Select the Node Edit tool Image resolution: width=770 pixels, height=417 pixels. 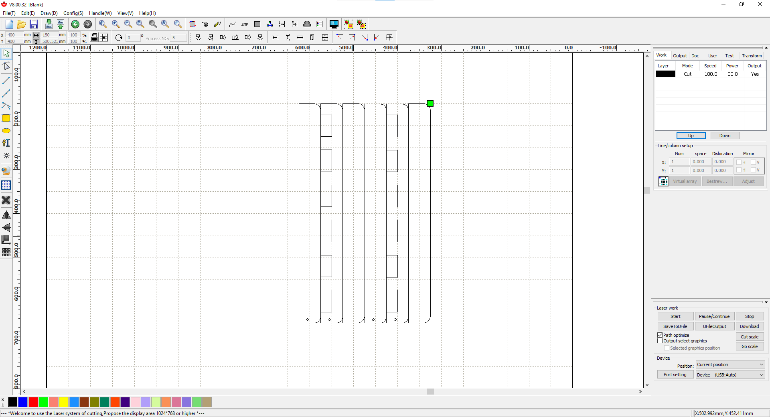coord(6,66)
